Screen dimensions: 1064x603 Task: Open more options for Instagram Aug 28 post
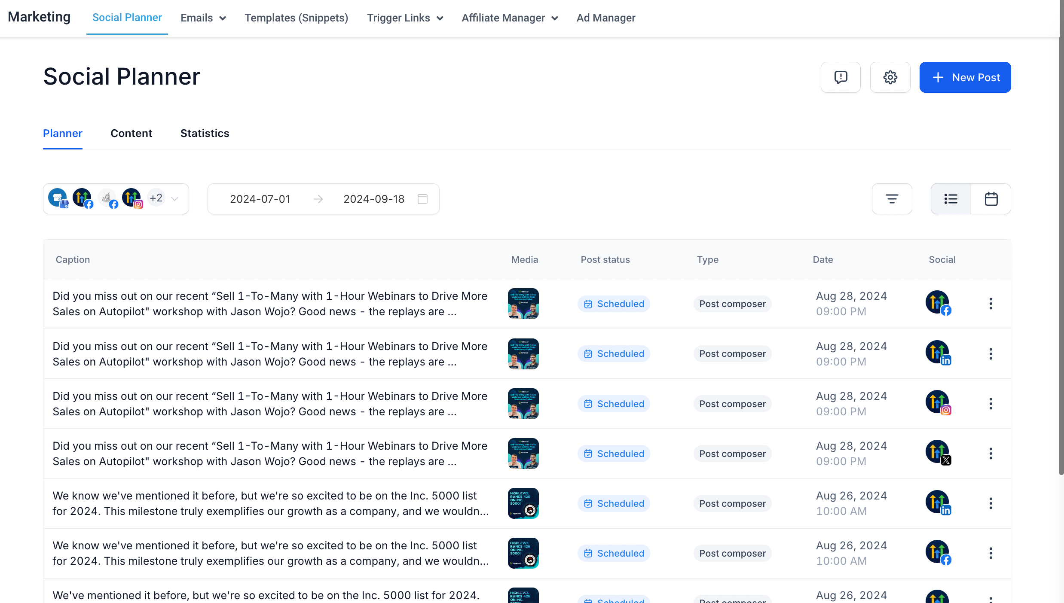991,404
